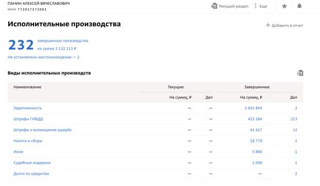The height and width of the screenshot is (186, 320).
Task: Click завершенных производства link
Action: [x=62, y=41]
